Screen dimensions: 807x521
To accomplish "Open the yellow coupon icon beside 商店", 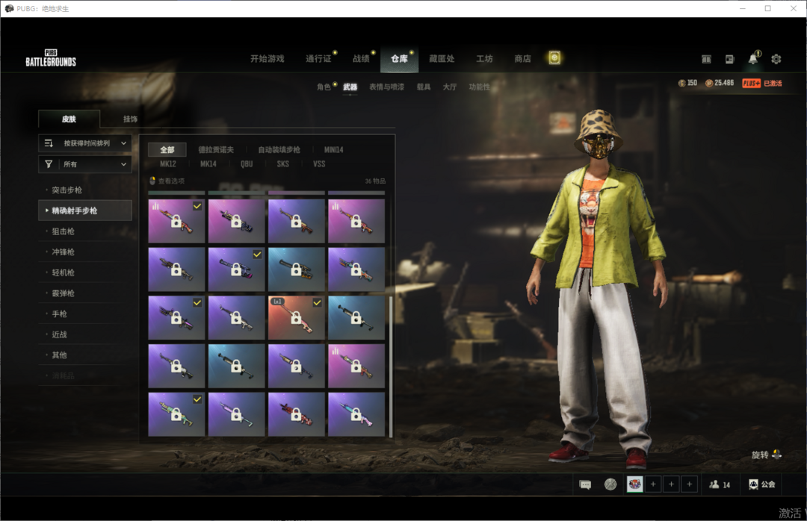I will coord(554,58).
